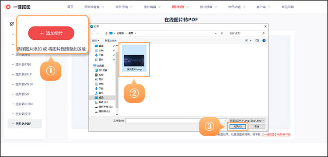Open the 组织 dropdown menu
Image resolution: width=328 pixels, height=157 pixels.
click(96, 40)
